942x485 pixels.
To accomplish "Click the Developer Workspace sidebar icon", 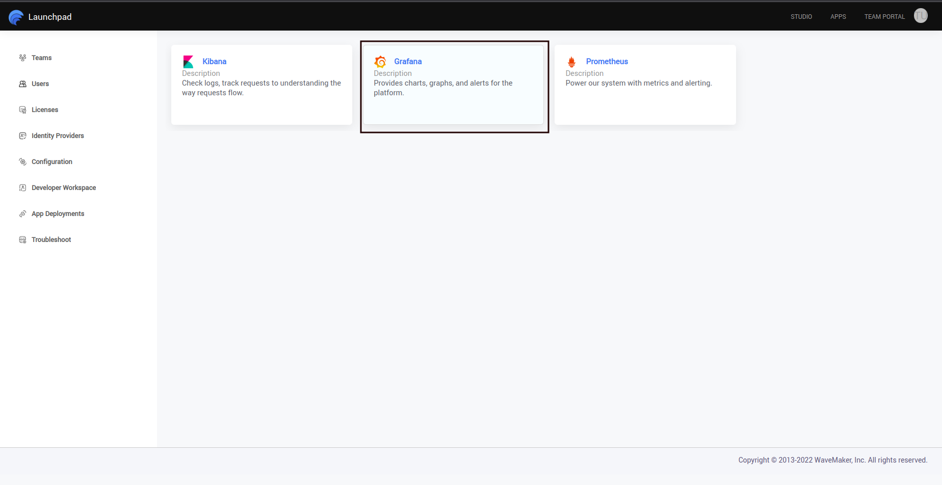I will (22, 187).
